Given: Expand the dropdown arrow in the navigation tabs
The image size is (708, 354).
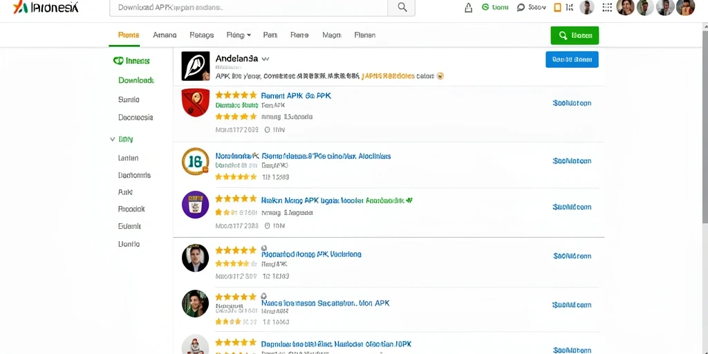Looking at the screenshot, I should pyautogui.click(x=249, y=35).
